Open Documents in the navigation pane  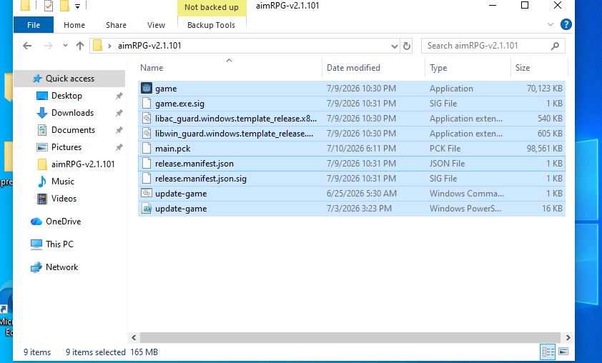pos(73,130)
